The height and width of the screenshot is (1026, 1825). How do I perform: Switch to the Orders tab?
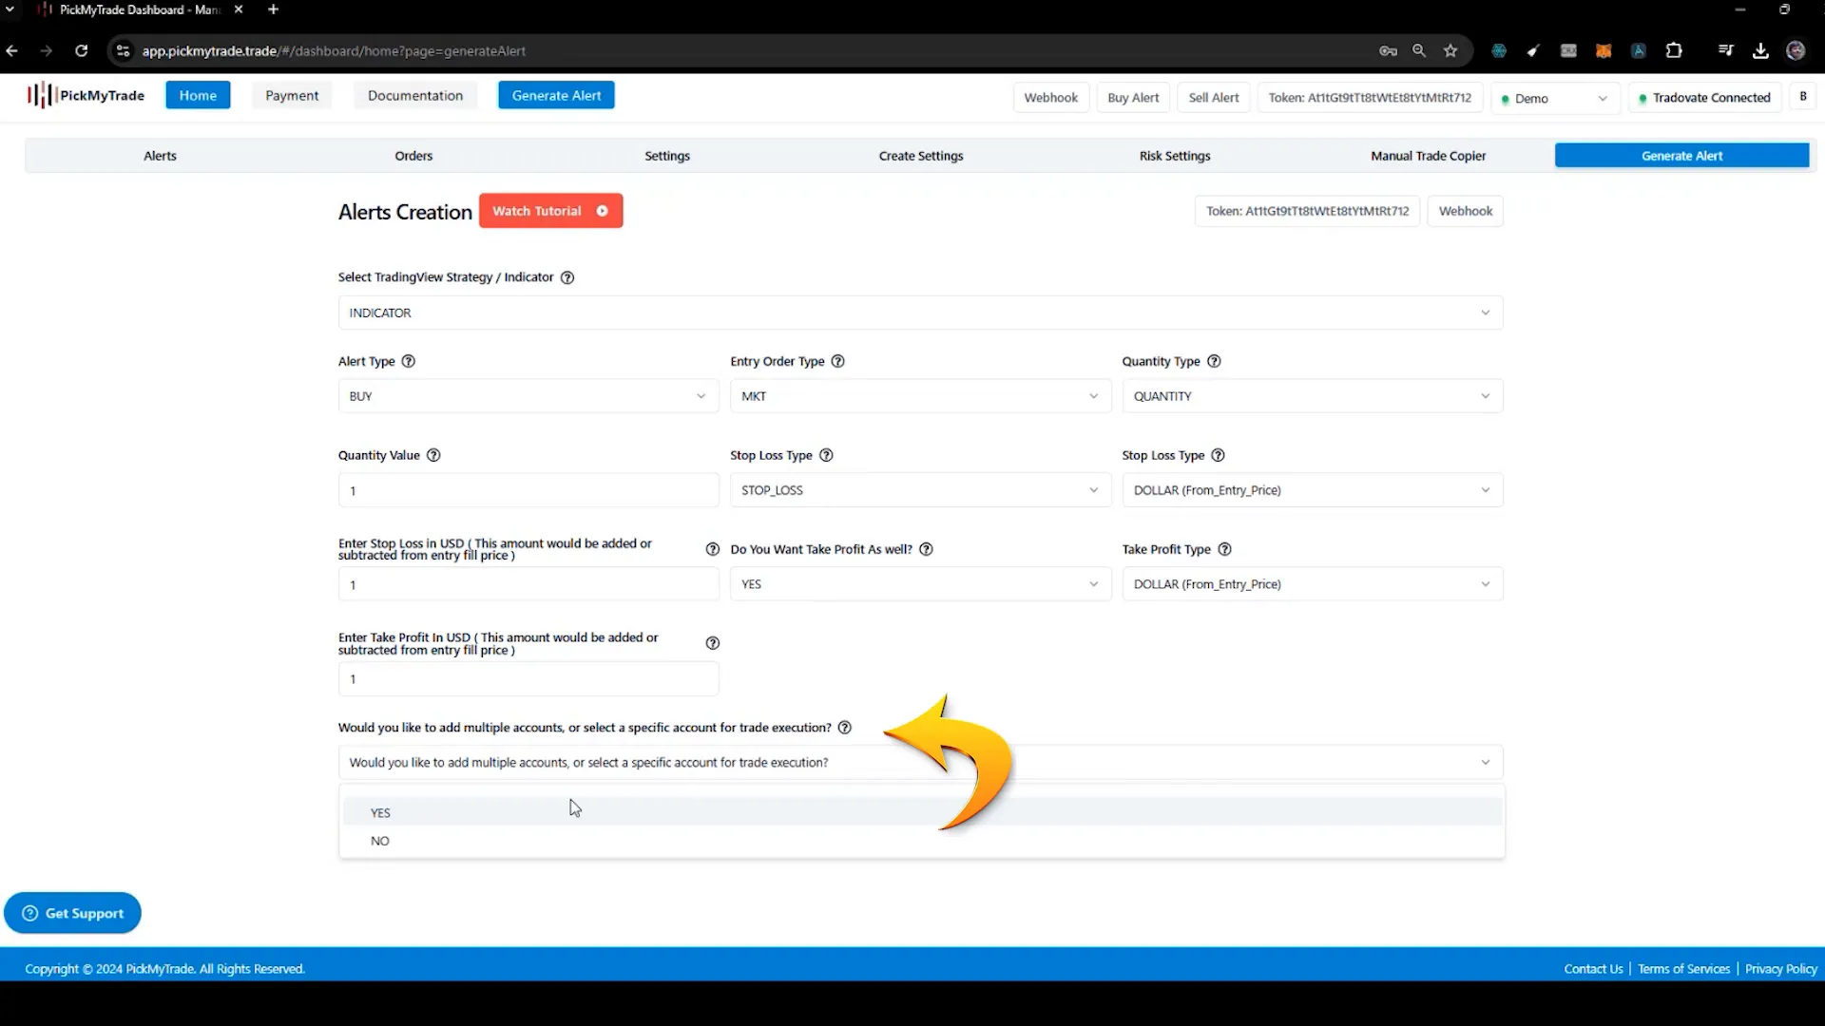tap(413, 154)
